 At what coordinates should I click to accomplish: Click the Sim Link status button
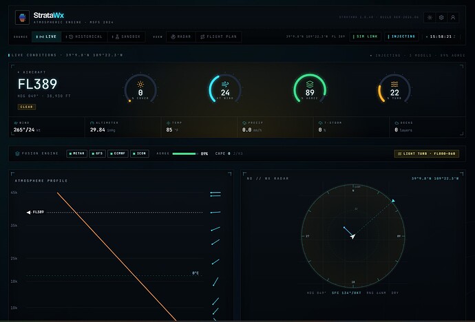366,36
